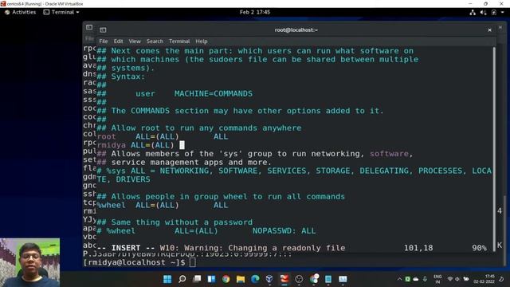Click the '90%' file position indicator
Screen dimensions: 510x287
(479, 248)
